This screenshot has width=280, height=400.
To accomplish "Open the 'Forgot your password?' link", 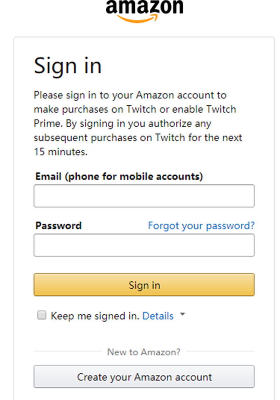I will tap(201, 225).
